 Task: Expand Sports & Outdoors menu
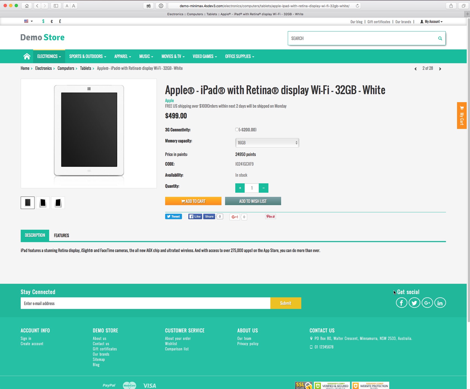(88, 56)
